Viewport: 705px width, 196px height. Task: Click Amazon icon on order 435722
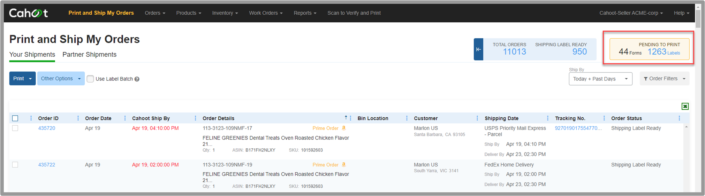tap(344, 164)
